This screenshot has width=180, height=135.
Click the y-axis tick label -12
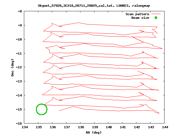click(x=19, y=67)
